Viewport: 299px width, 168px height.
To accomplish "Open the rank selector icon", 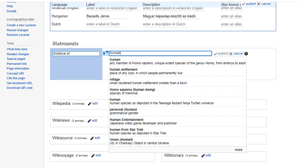I will (104, 53).
